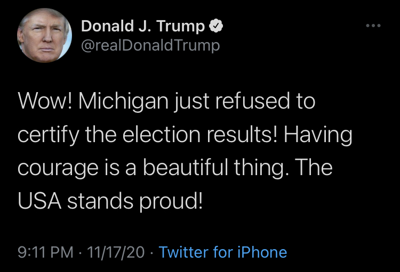The width and height of the screenshot is (400, 272).
Task: Click the @realDonaldTrump handle
Action: (x=150, y=45)
